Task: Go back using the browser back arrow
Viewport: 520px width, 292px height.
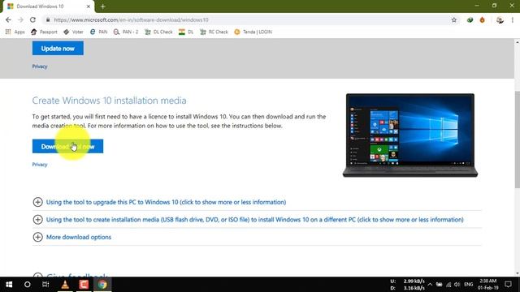Action: [8, 19]
